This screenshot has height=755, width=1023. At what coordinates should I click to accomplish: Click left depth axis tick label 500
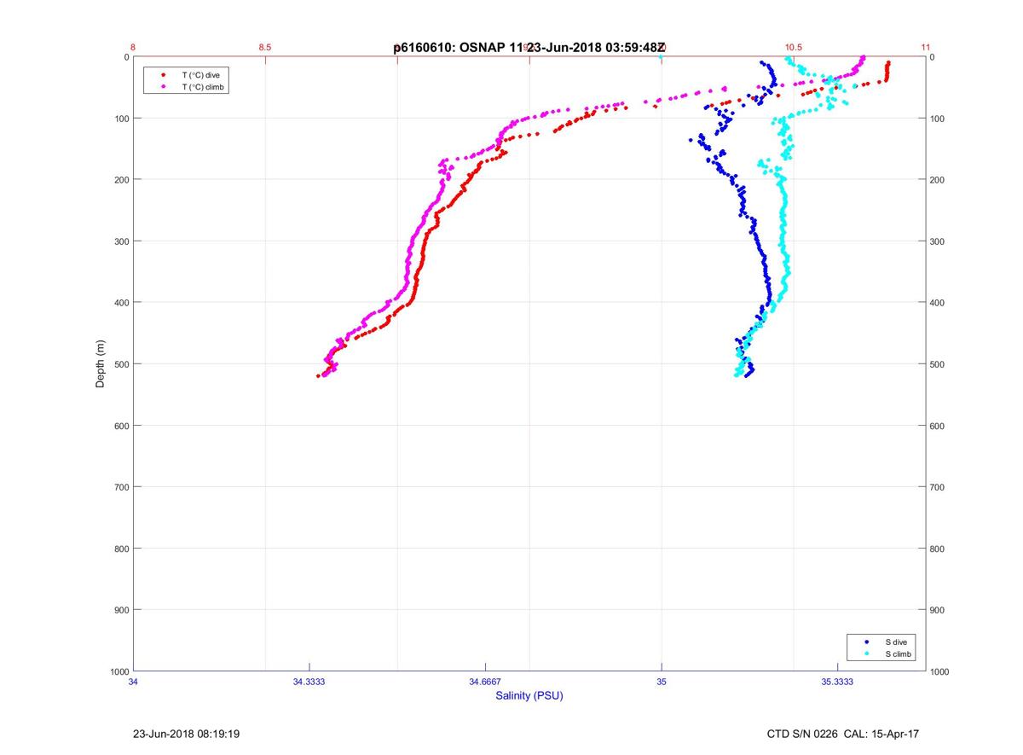pos(121,364)
